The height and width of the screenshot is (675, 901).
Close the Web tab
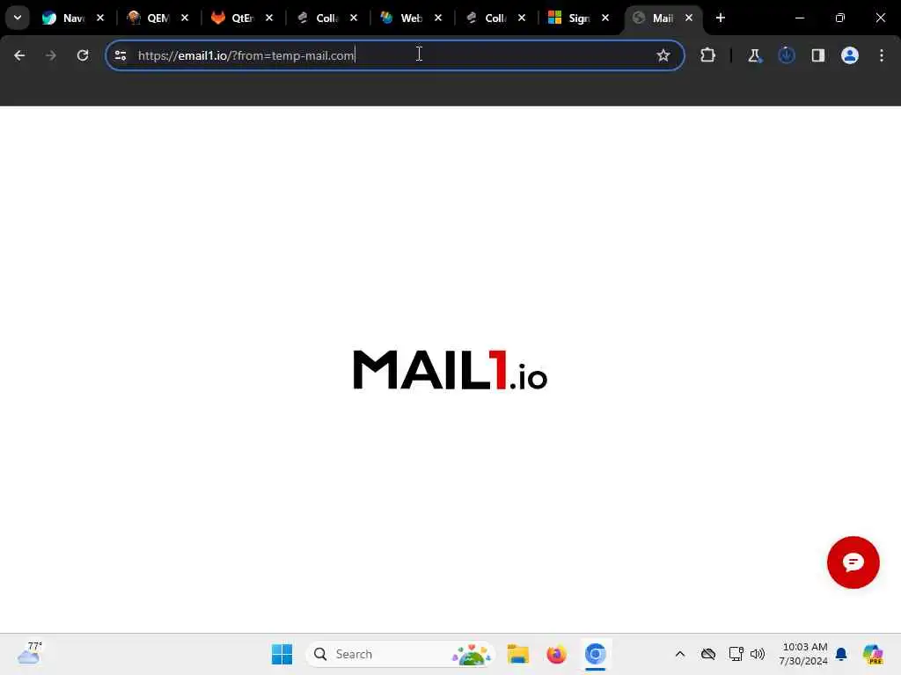pyautogui.click(x=438, y=18)
